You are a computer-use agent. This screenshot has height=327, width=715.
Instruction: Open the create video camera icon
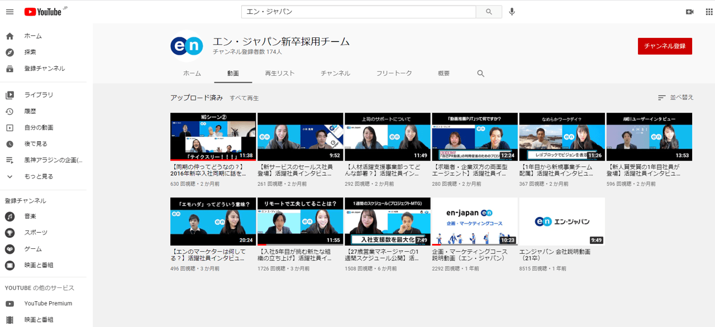(689, 12)
